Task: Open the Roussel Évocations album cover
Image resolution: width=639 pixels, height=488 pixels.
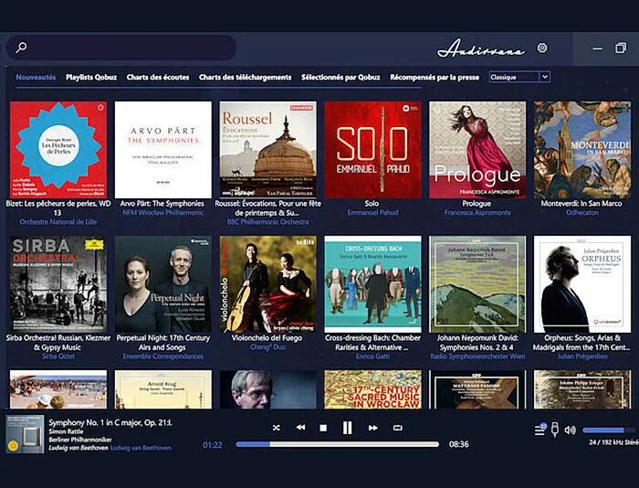Action: 267,150
